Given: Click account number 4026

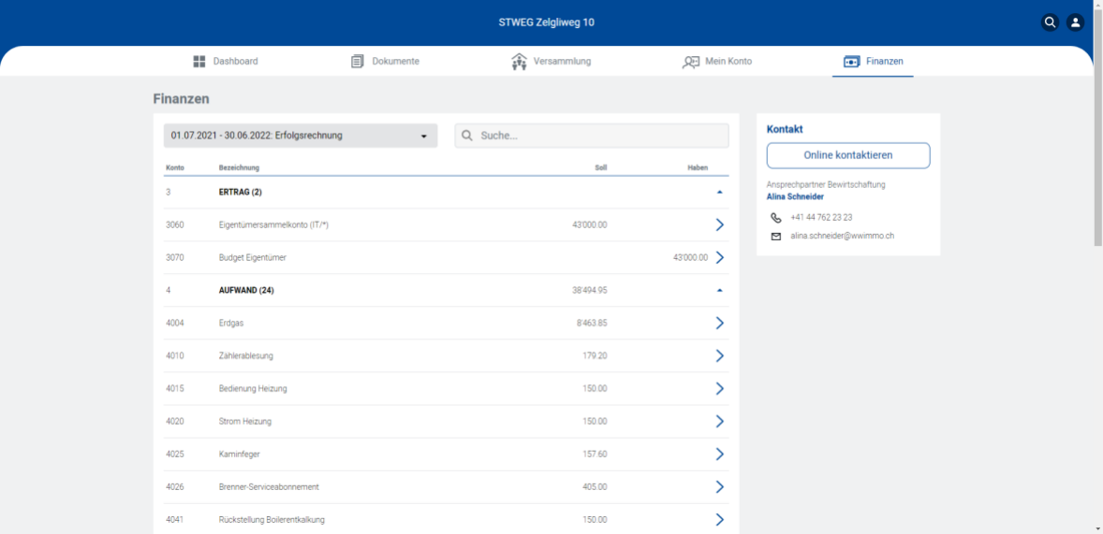Looking at the screenshot, I should click(x=175, y=487).
